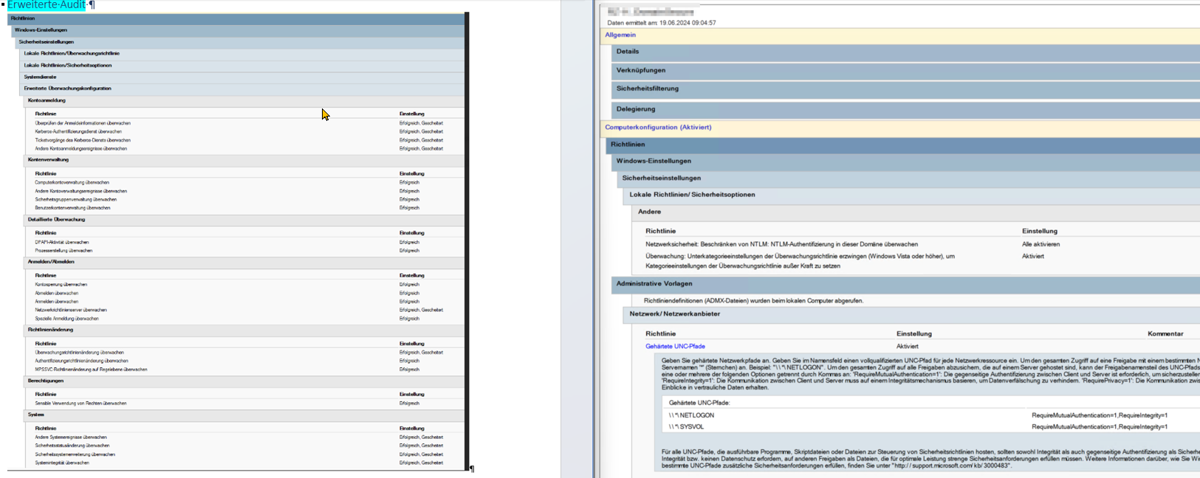
Task: Select the \\*\NETLOGON UNC path entry
Action: (691, 415)
